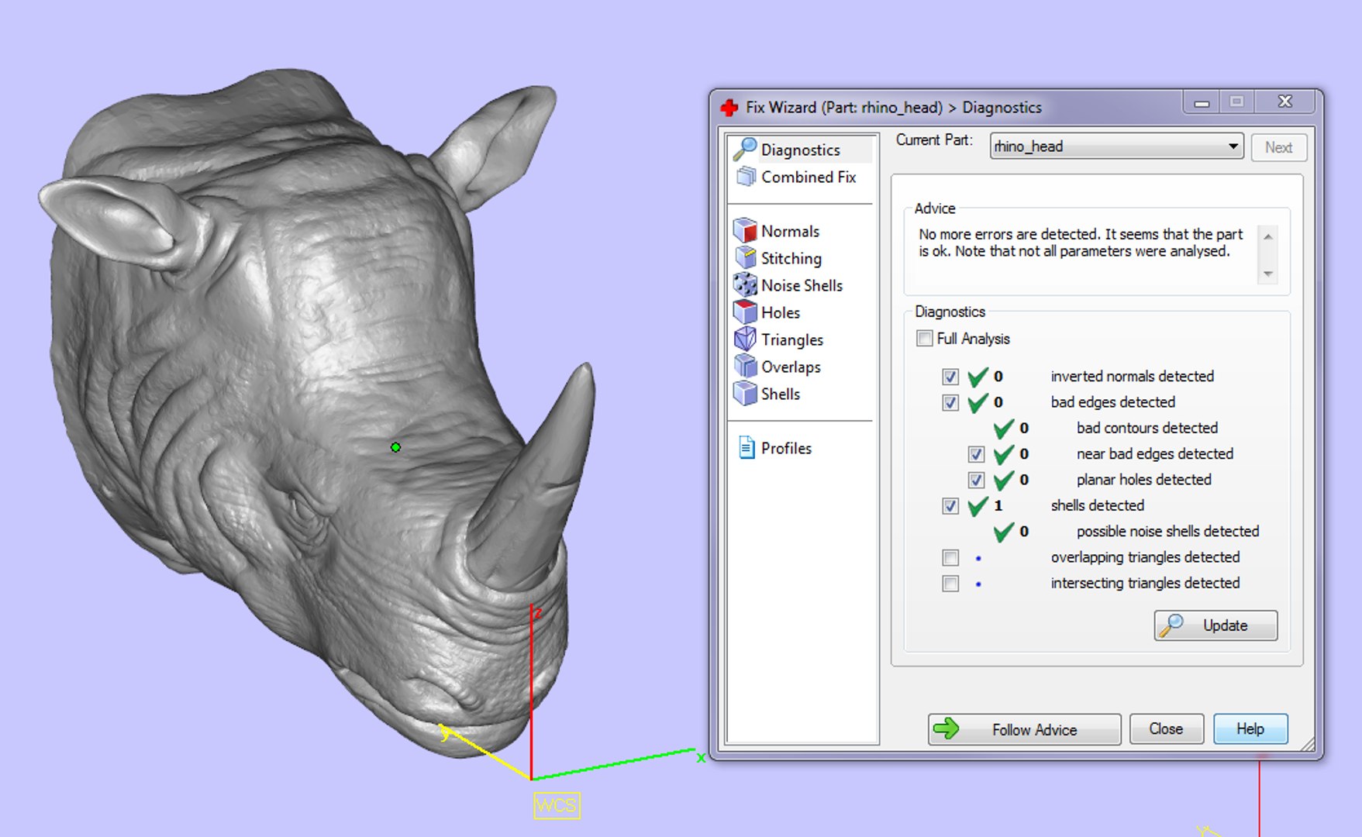Click the 'possible noise shells detected' text
The width and height of the screenshot is (1362, 837).
(1167, 532)
